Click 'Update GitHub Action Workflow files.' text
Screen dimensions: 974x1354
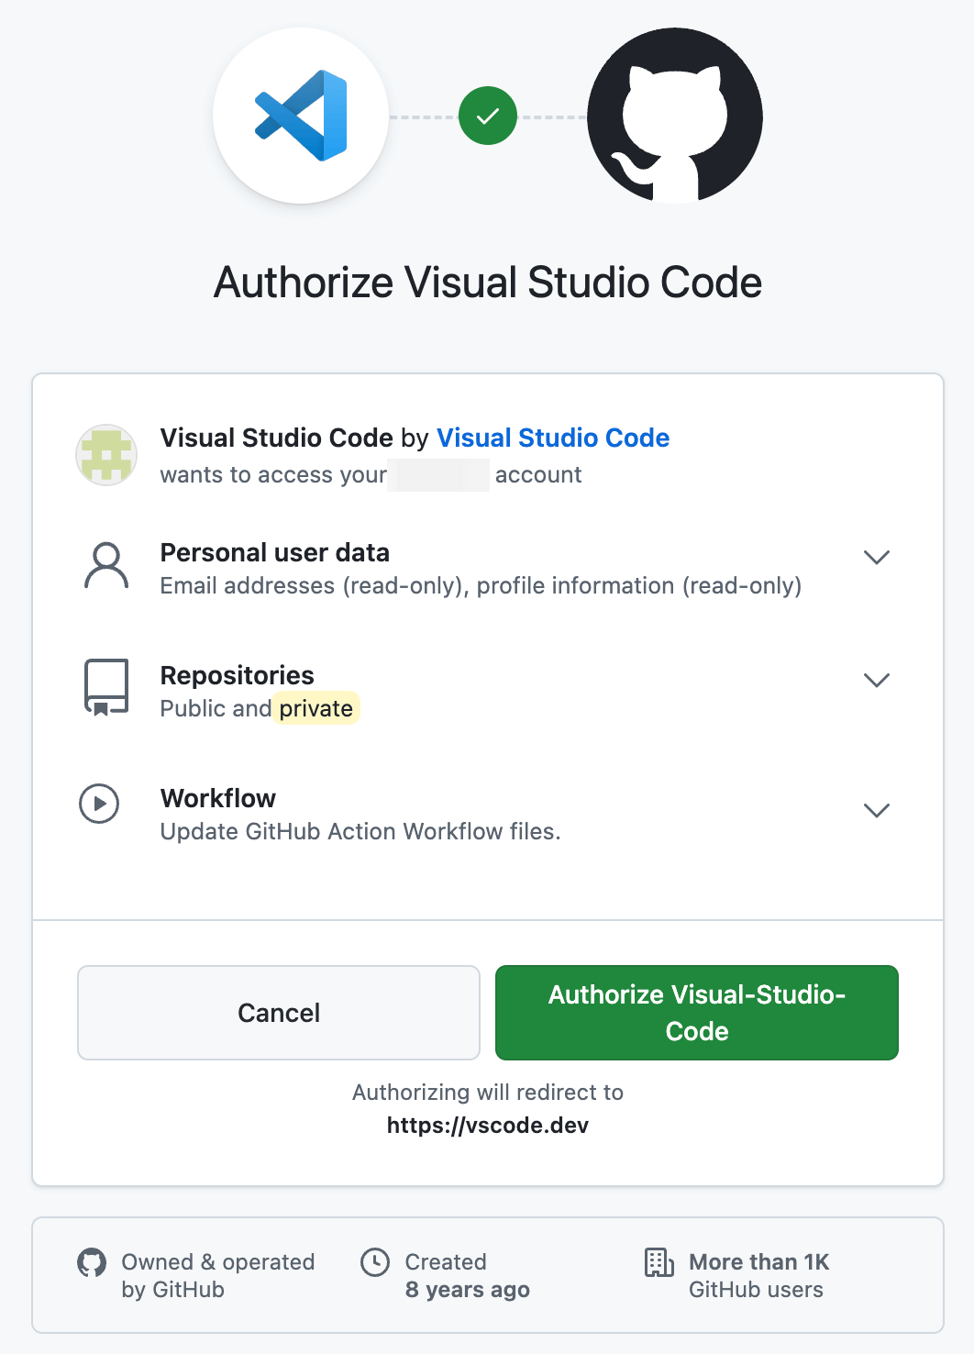[x=360, y=832]
